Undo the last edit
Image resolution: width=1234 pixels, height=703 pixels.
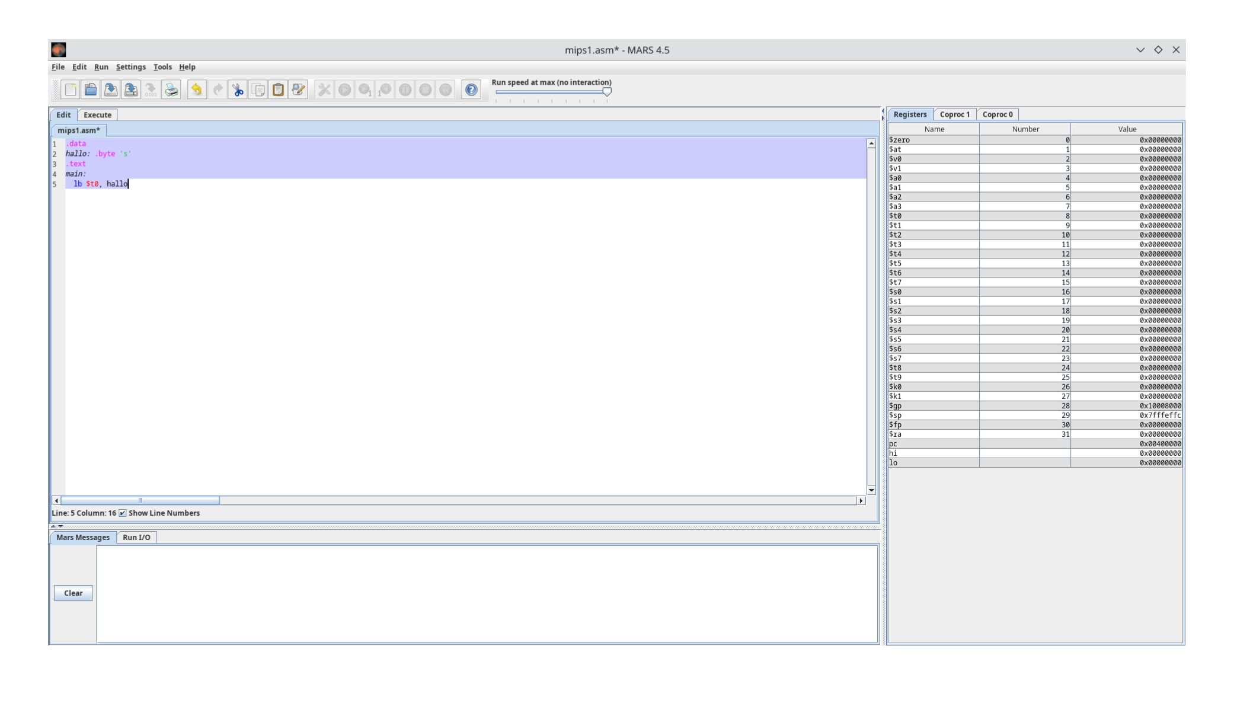(196, 90)
